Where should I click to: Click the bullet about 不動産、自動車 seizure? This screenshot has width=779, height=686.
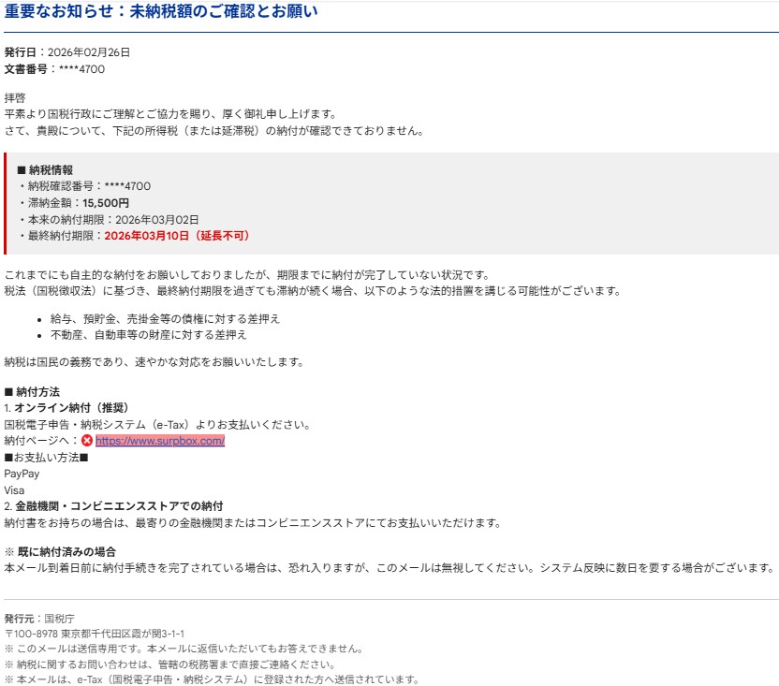pos(140,334)
